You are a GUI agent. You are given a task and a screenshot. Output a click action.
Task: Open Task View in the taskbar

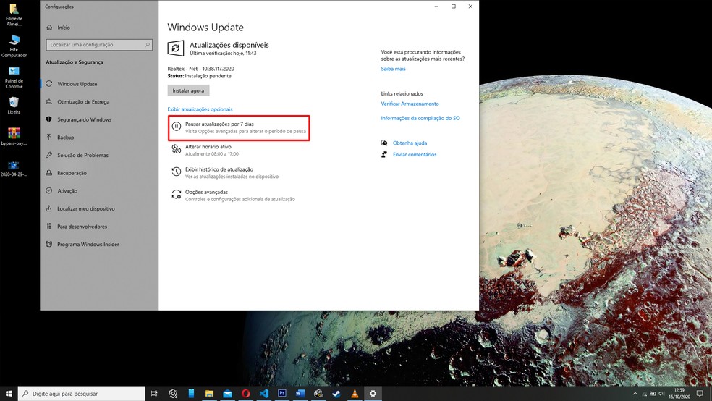pyautogui.click(x=154, y=393)
